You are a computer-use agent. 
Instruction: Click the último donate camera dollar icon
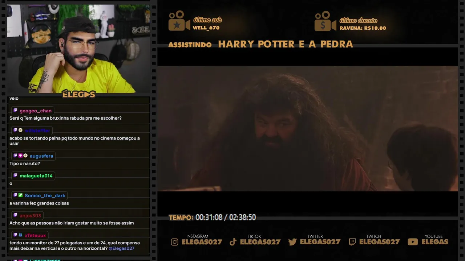(x=325, y=21)
